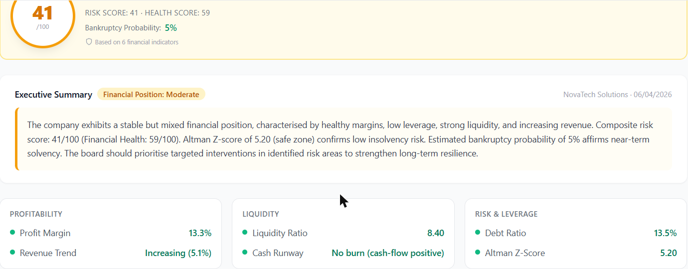This screenshot has width=688, height=269.
Task: Click the No burn (cash-flow positive) value
Action: pyautogui.click(x=388, y=253)
